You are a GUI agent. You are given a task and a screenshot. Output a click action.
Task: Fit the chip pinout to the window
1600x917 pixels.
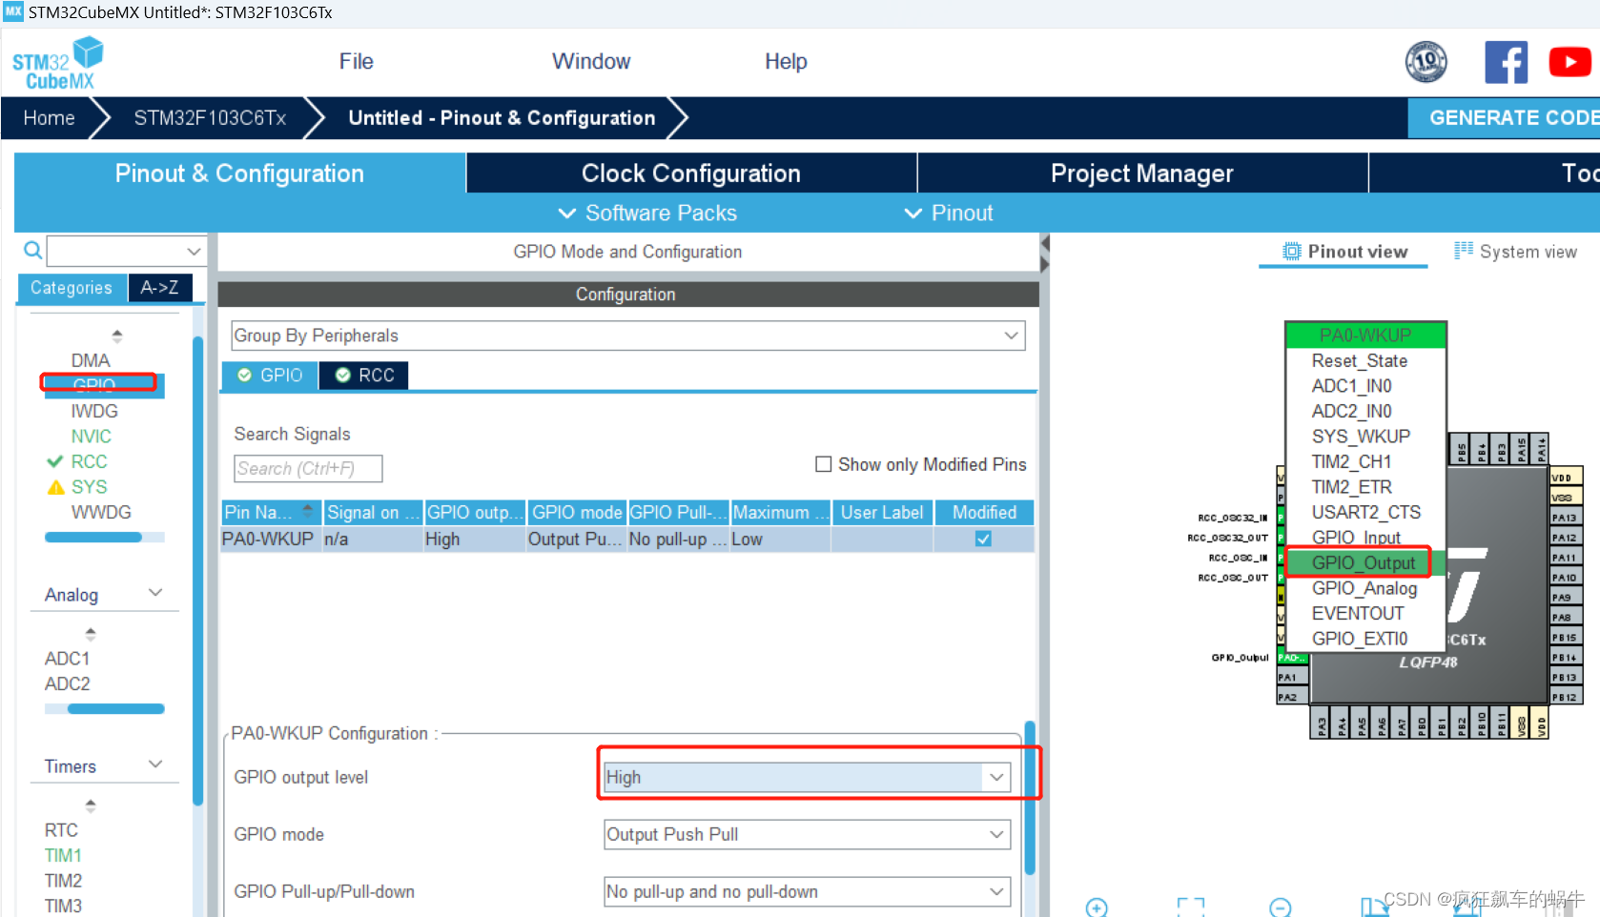(x=1190, y=907)
